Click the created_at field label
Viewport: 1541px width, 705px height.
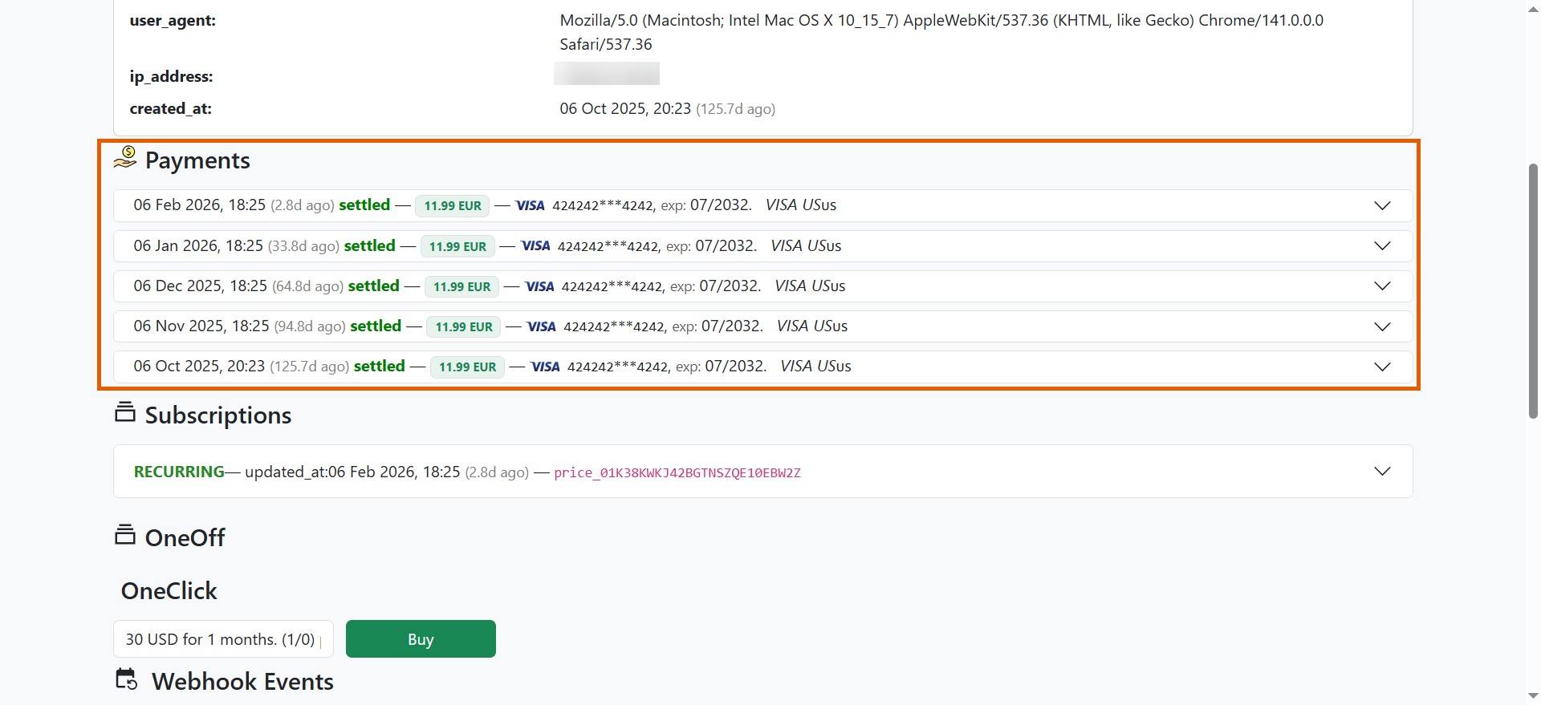[x=171, y=108]
